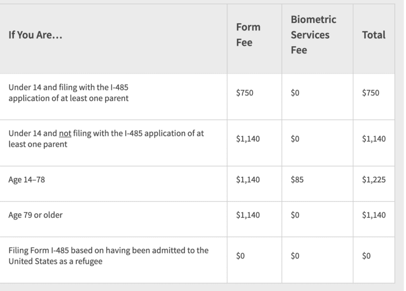Click the "Form Fee" column header
The height and width of the screenshot is (291, 406).
pos(248,35)
